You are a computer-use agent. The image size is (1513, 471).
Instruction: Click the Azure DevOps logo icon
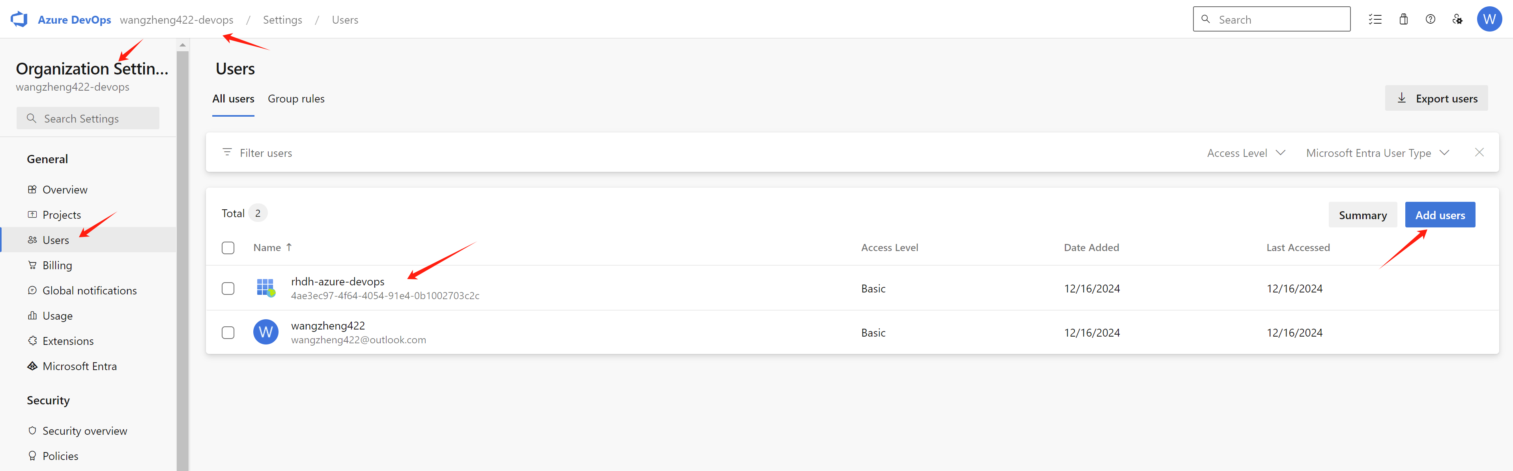(x=19, y=19)
